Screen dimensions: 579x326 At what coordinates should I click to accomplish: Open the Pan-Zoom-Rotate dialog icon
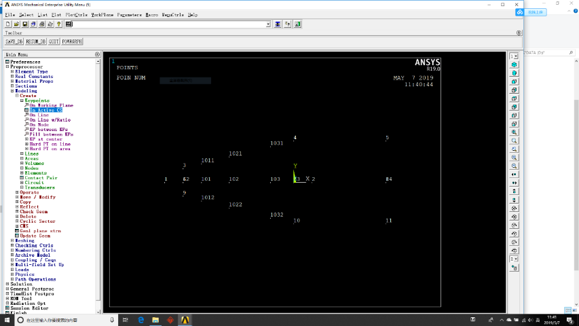click(34, 24)
